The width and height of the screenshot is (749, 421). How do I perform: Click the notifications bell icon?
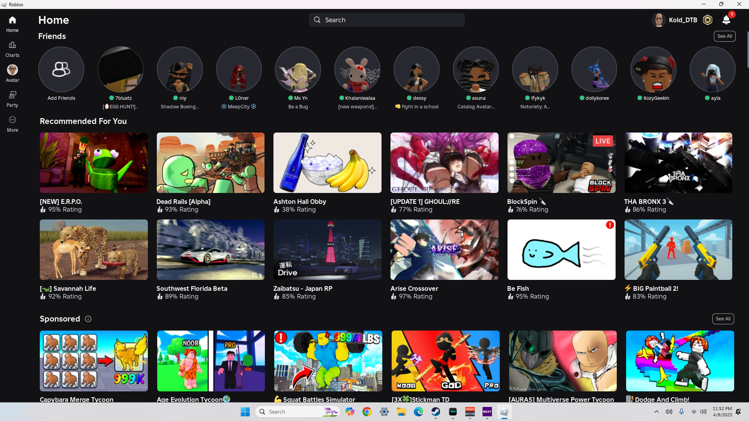(726, 20)
